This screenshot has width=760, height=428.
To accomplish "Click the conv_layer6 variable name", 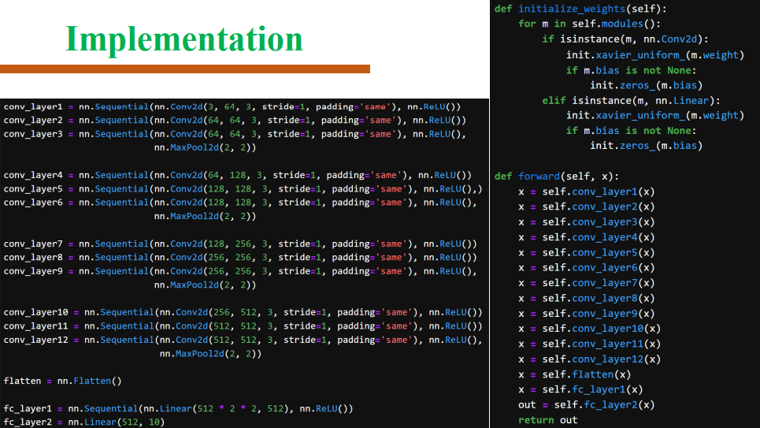I will [x=33, y=203].
